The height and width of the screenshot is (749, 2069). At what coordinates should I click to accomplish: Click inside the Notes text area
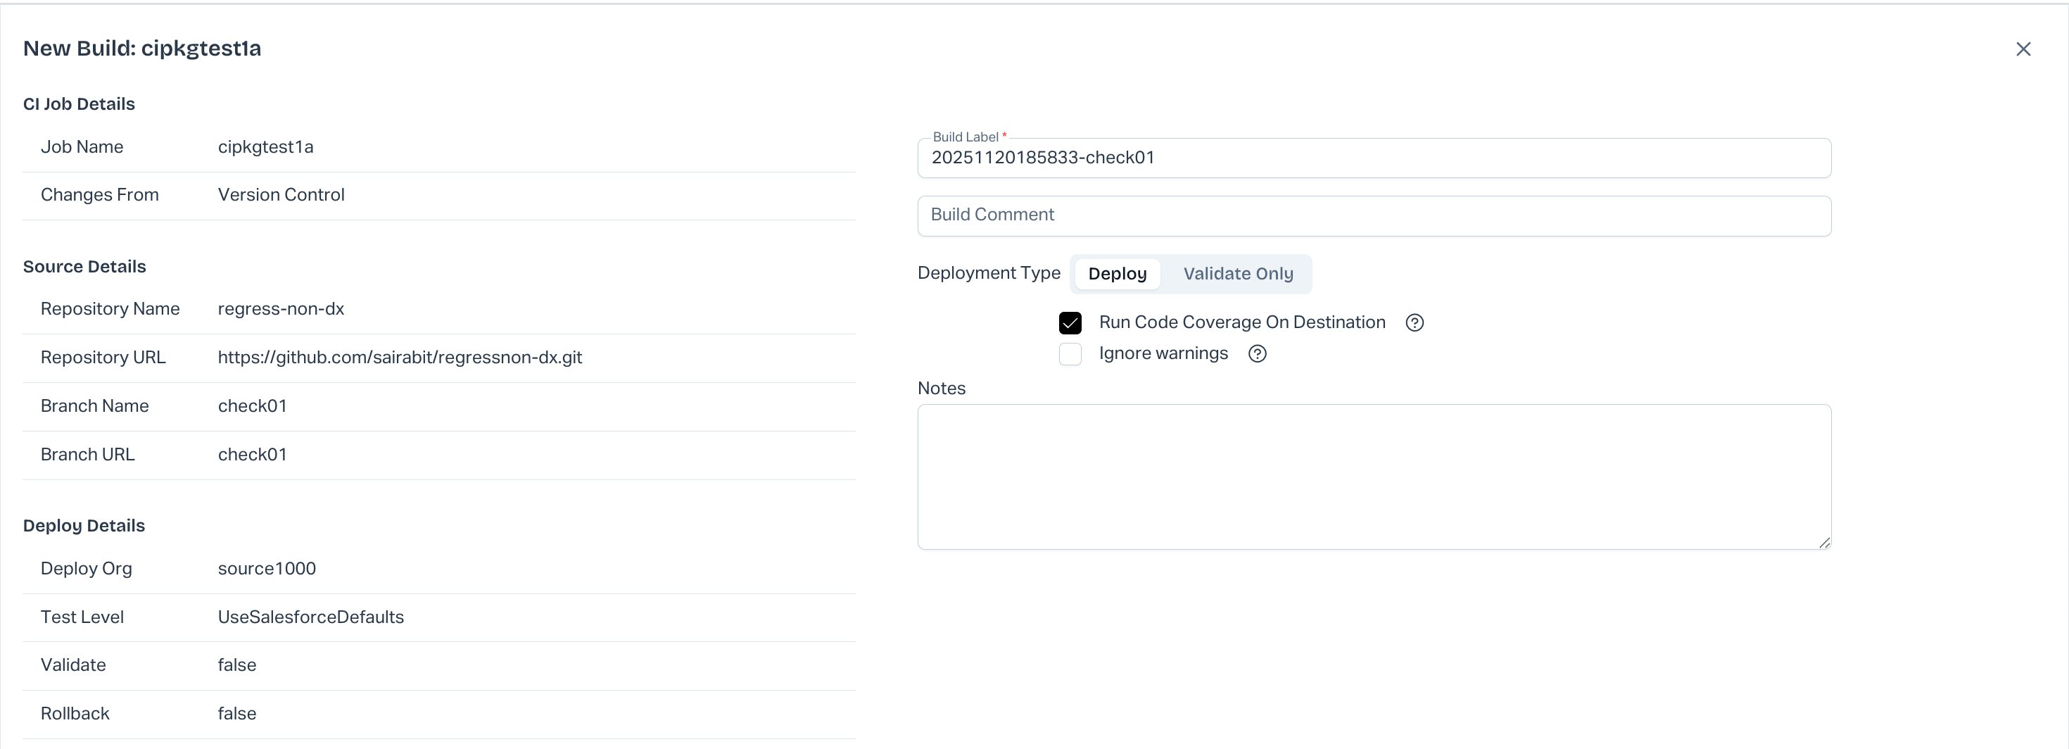point(1374,477)
